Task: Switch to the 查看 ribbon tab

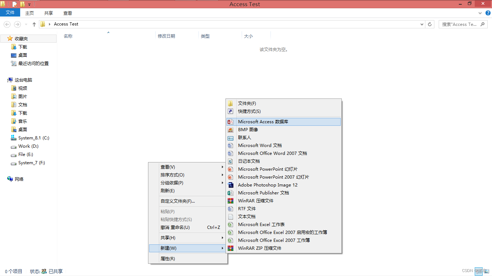Action: coord(68,13)
